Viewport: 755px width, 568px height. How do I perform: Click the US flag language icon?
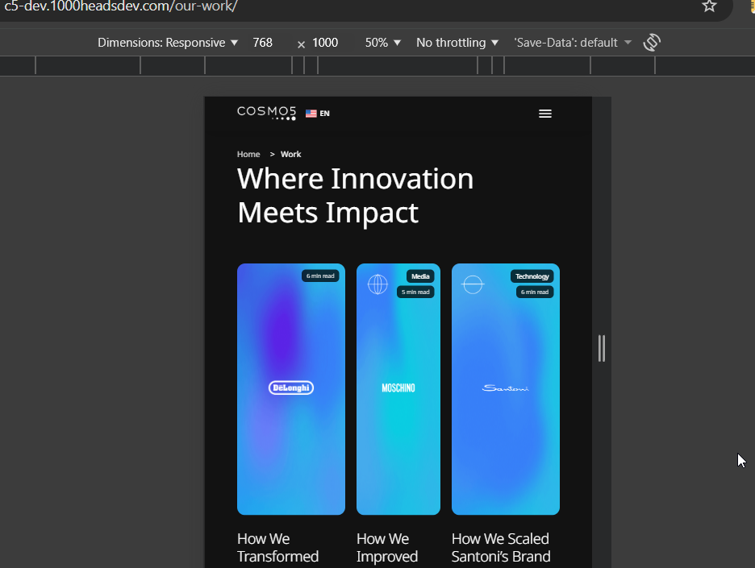(x=311, y=114)
